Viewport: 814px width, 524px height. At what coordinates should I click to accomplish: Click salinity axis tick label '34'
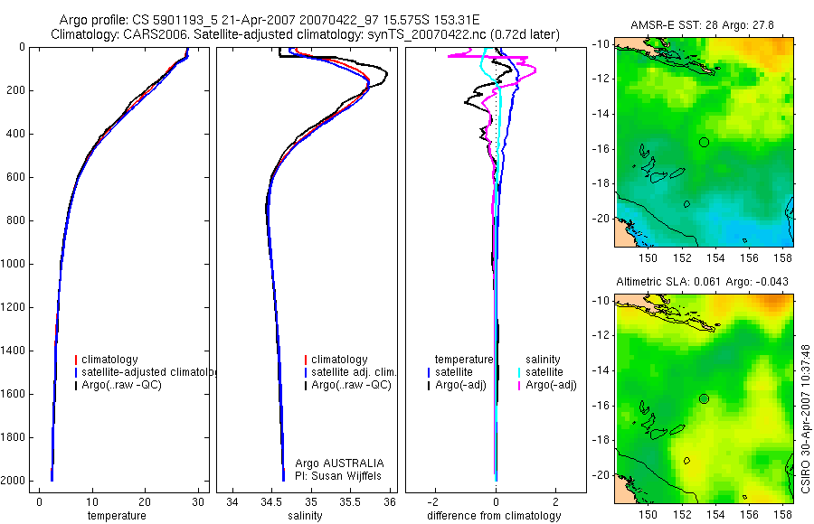pyautogui.click(x=232, y=502)
